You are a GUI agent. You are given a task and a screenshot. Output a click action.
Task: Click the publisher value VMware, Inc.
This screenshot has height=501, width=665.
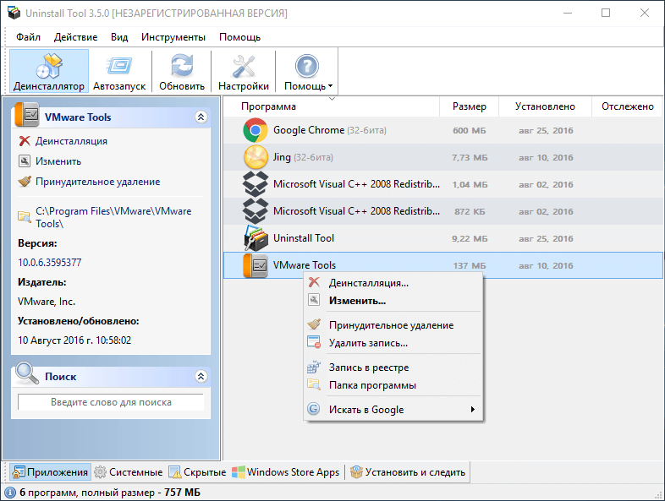point(47,302)
